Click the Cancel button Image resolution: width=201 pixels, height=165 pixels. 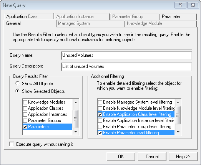click(x=152, y=157)
